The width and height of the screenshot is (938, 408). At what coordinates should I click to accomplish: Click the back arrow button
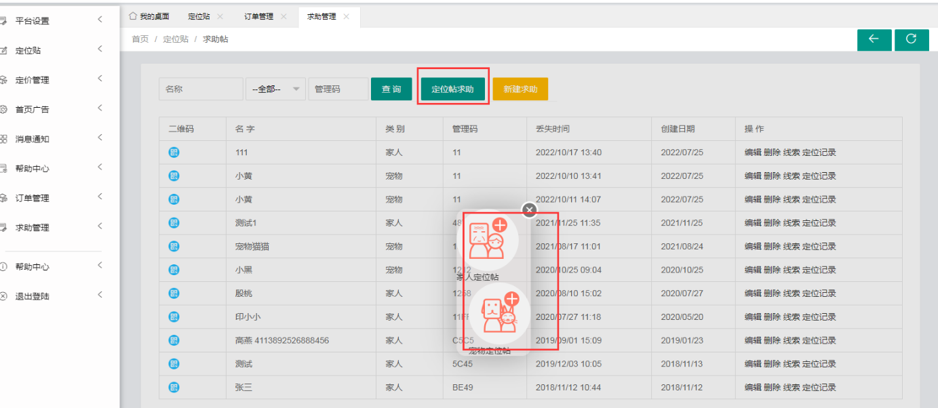pos(874,40)
